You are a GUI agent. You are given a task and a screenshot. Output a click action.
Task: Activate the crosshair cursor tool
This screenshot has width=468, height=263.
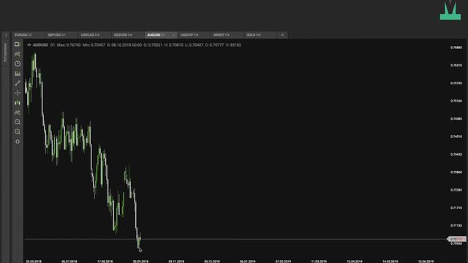(x=18, y=93)
